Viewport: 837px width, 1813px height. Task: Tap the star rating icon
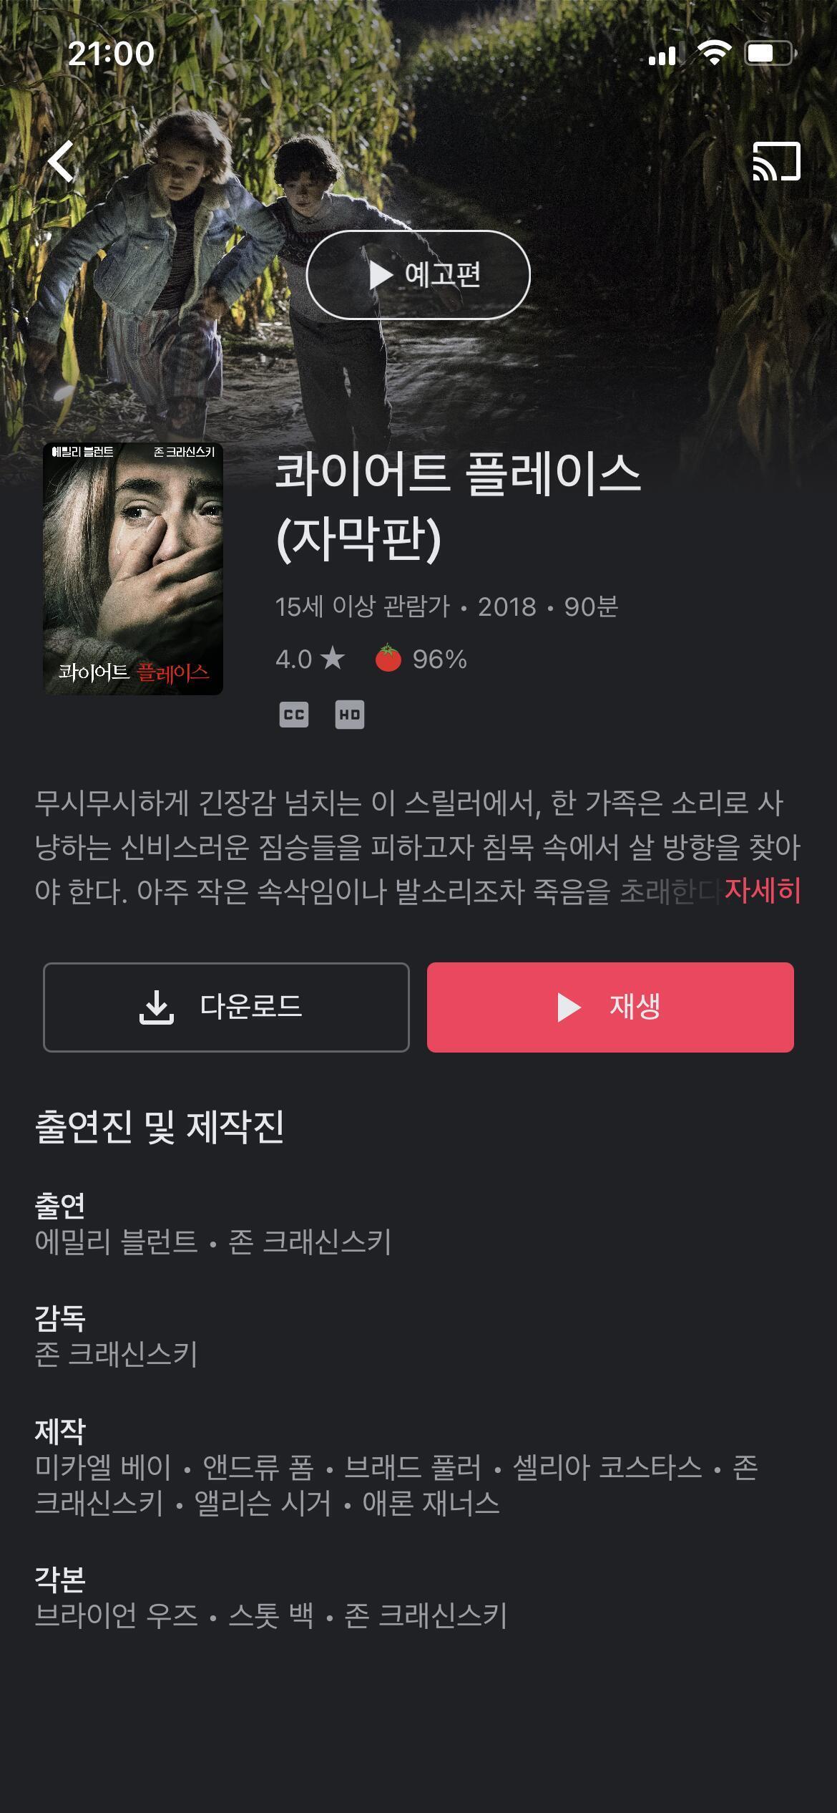point(333,658)
